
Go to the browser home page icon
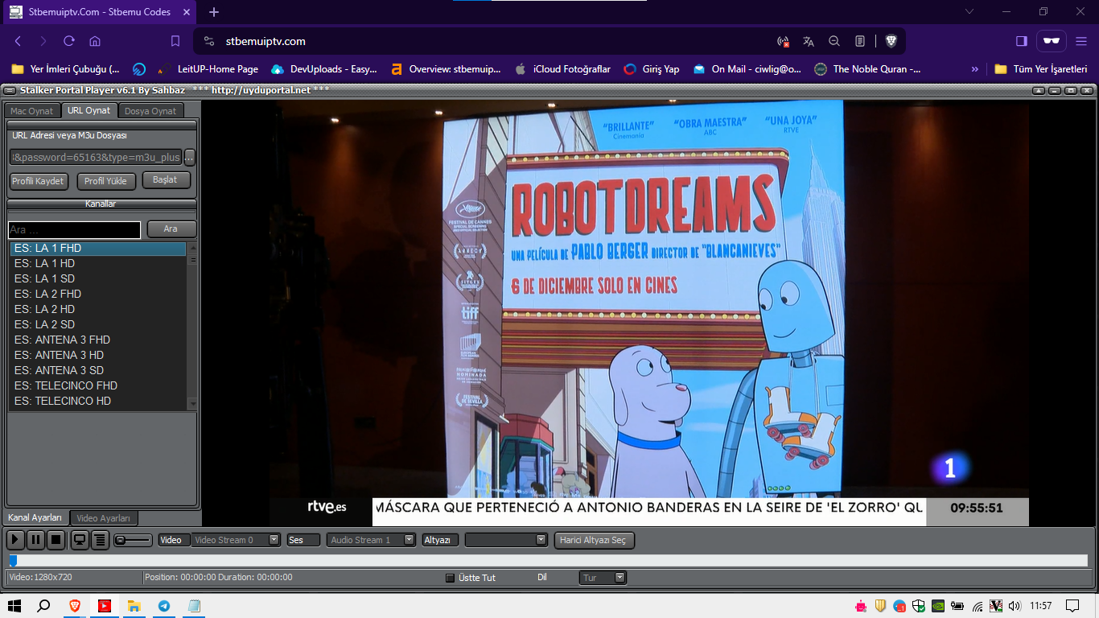95,41
